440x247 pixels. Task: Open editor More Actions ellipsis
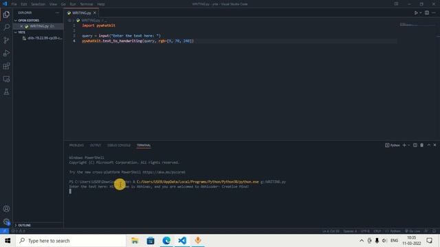tap(434, 13)
